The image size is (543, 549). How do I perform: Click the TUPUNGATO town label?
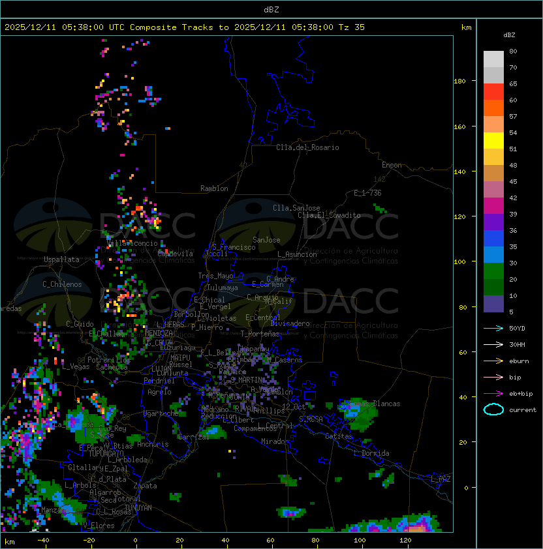click(x=106, y=453)
